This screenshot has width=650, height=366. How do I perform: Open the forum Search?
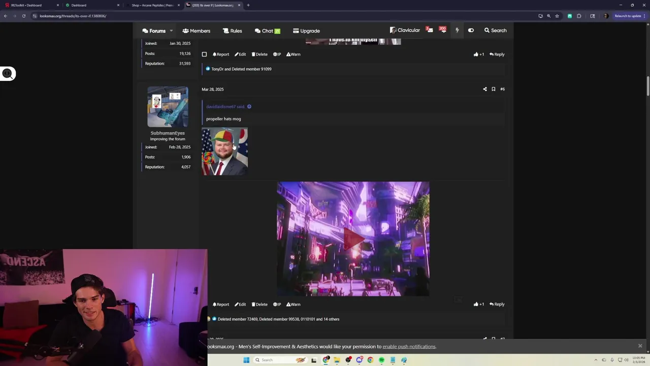[x=495, y=30]
